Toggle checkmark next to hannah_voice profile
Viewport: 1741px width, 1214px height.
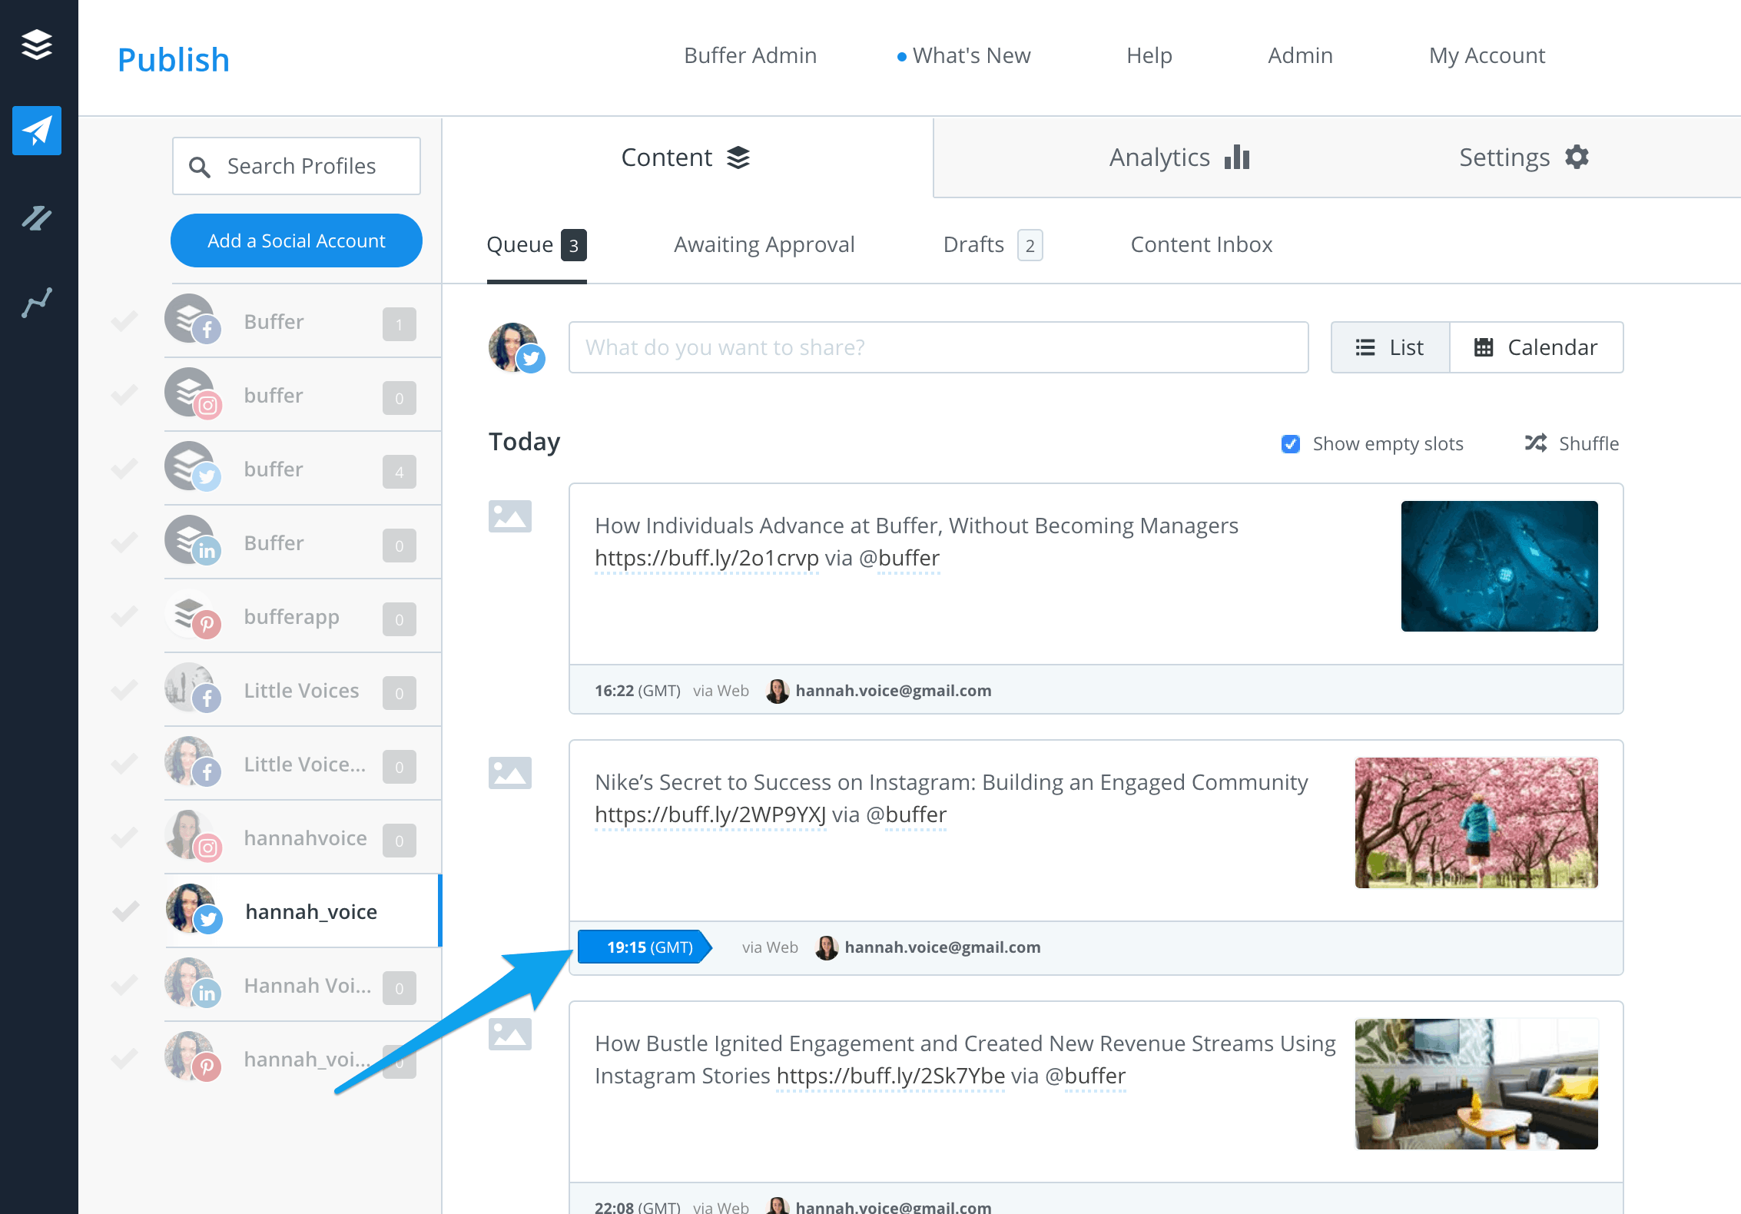[124, 910]
